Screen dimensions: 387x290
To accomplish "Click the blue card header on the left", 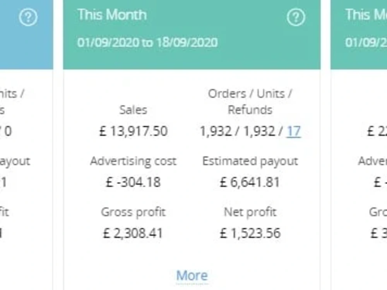I will 26,34.
